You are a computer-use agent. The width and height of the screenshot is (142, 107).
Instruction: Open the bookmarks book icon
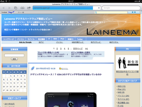click(x=22, y=8)
